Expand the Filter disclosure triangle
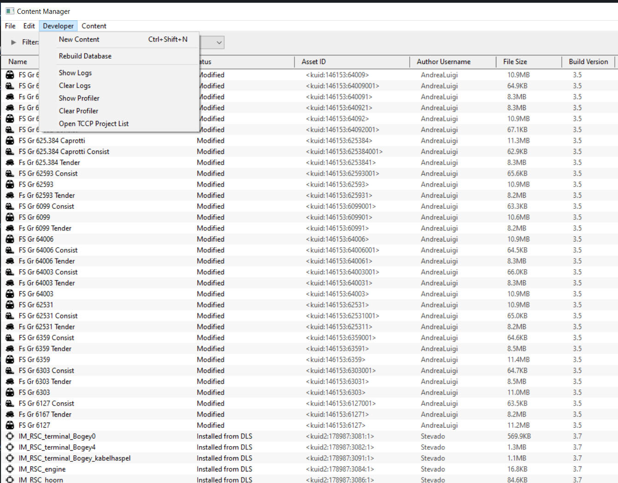The height and width of the screenshot is (483, 618). pos(14,42)
